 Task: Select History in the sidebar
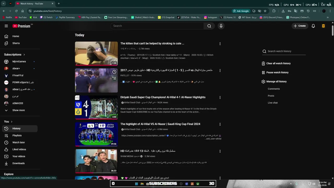[x=20, y=128]
